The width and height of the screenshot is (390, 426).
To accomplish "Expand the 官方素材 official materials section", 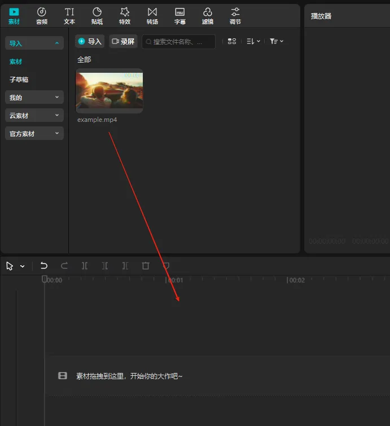I will tap(34, 133).
